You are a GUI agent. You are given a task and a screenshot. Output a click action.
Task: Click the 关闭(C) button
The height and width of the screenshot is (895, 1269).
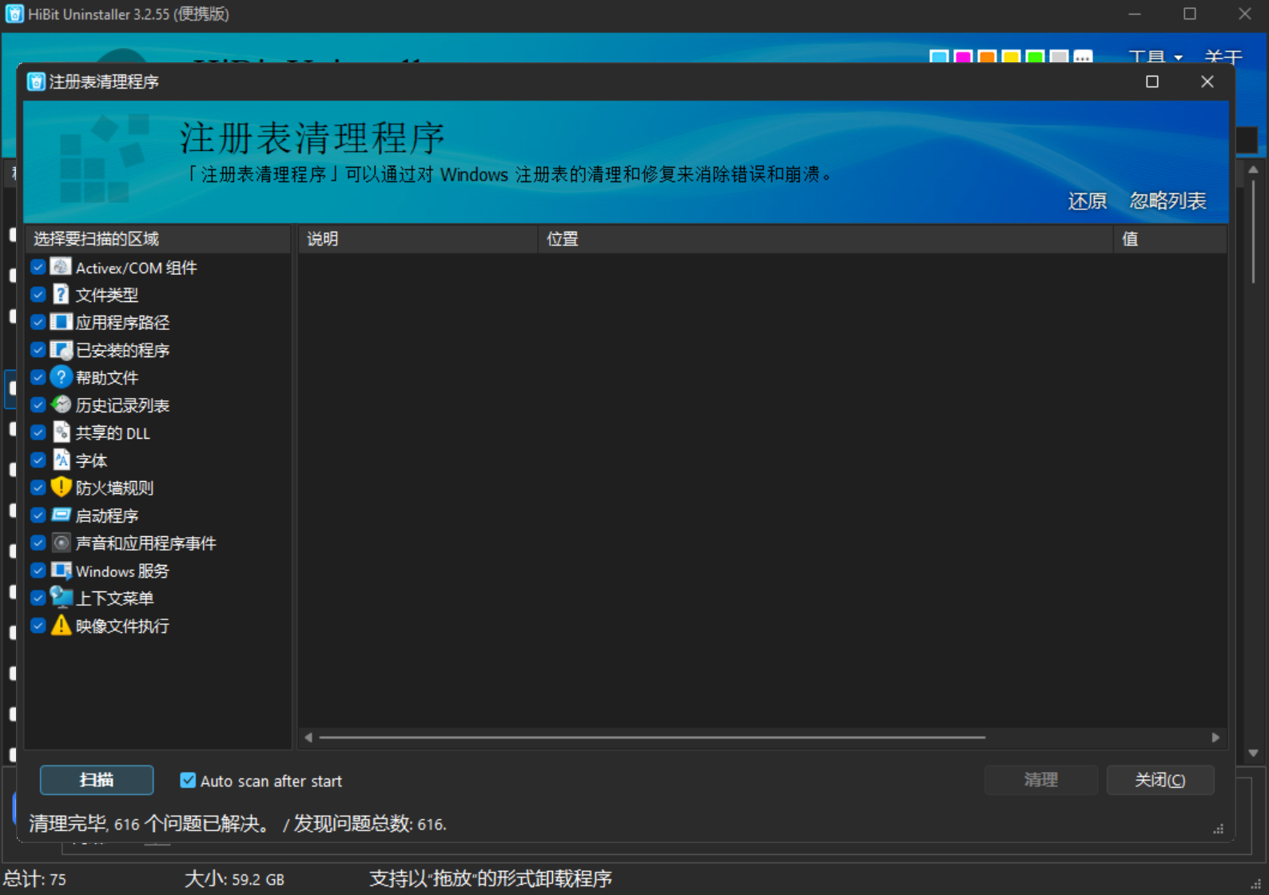click(x=1160, y=780)
